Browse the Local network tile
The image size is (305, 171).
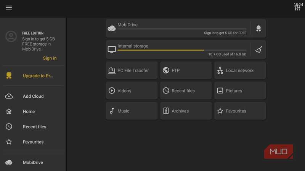[240, 70]
